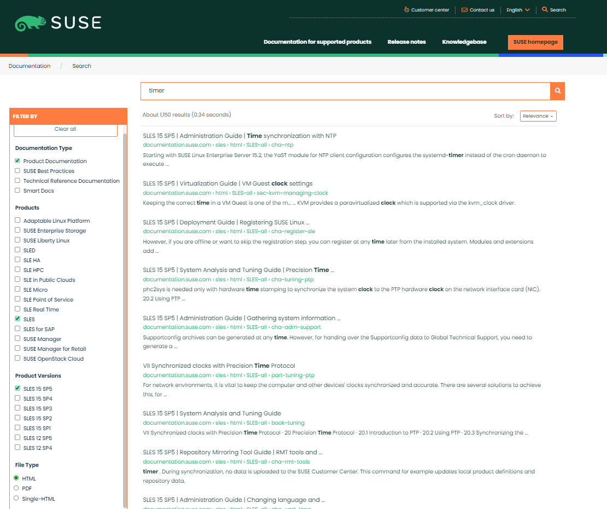This screenshot has width=607, height=509.
Task: Click the Clear all filter button
Action: [65, 129]
